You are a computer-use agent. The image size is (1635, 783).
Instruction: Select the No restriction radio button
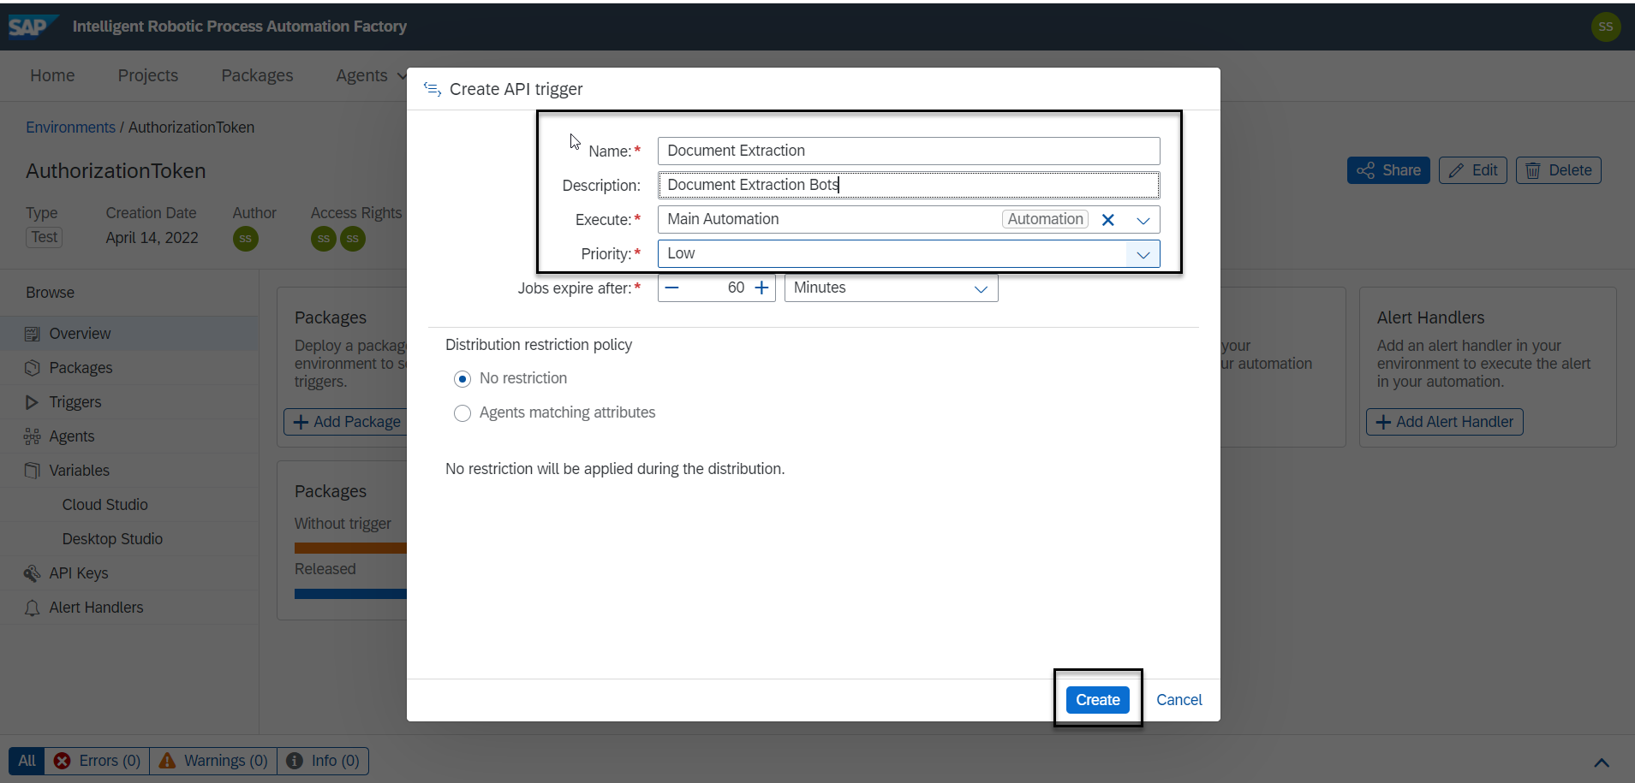tap(462, 379)
